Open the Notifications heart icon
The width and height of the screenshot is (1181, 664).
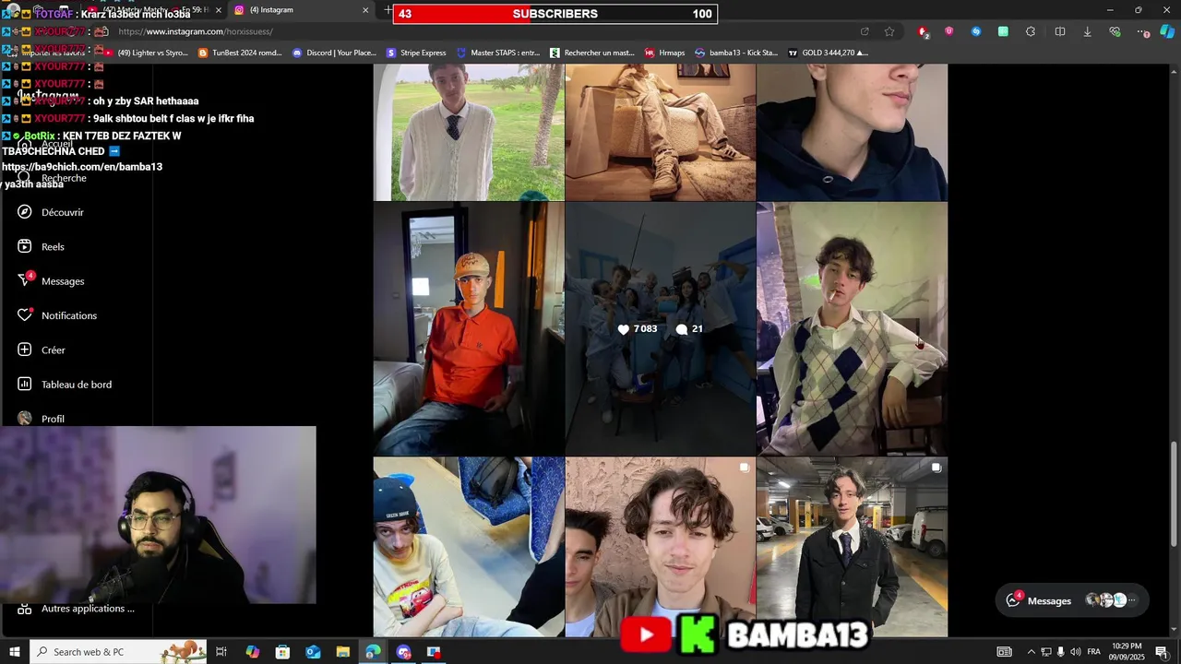[x=25, y=314]
